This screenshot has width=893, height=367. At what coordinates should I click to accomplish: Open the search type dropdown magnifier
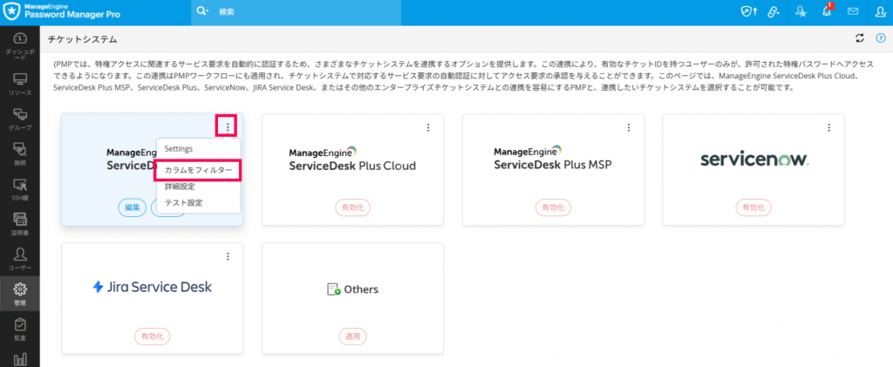tap(201, 11)
